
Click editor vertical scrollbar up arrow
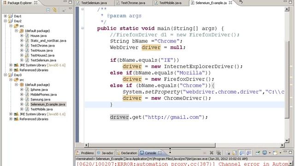pyautogui.click(x=287, y=9)
